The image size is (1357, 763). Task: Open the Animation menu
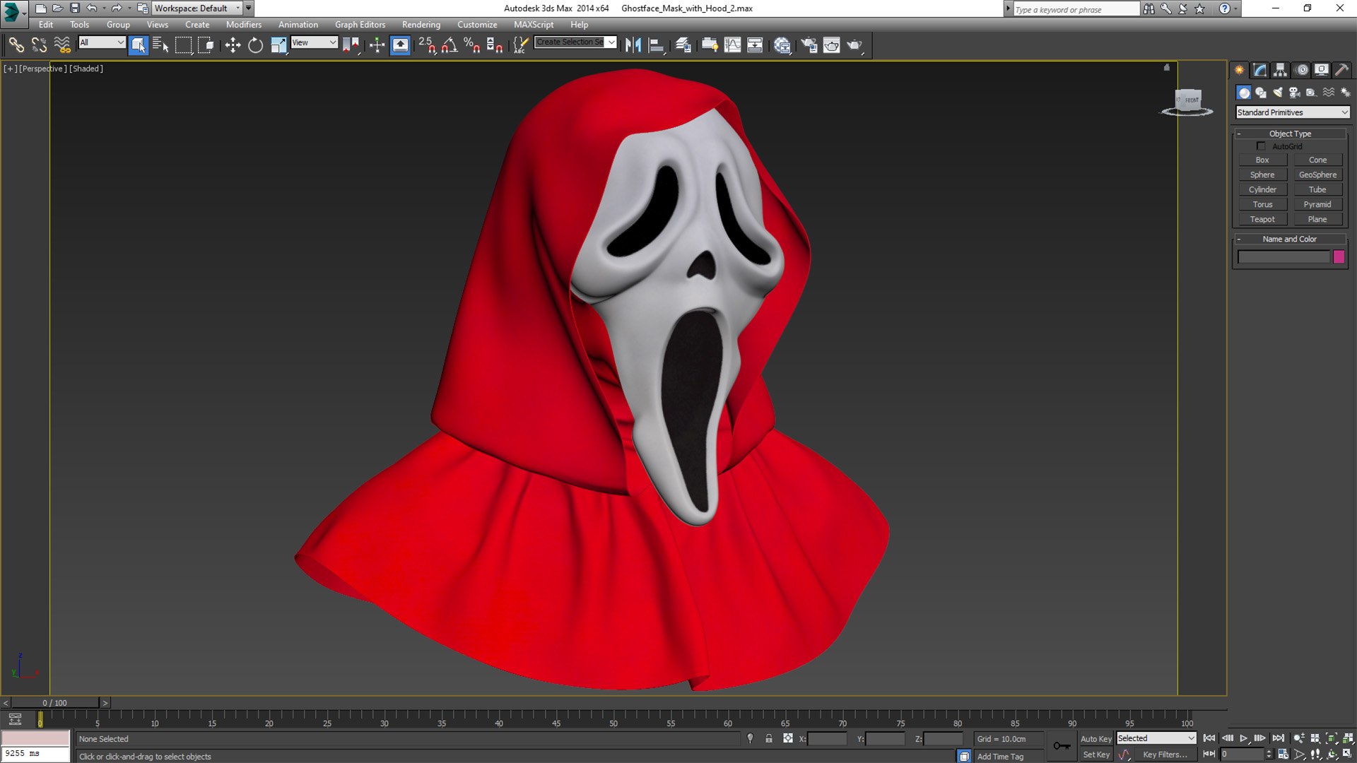(x=298, y=25)
